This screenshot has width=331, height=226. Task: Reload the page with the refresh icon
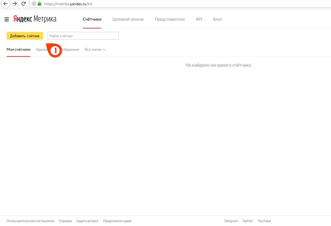pos(24,4)
